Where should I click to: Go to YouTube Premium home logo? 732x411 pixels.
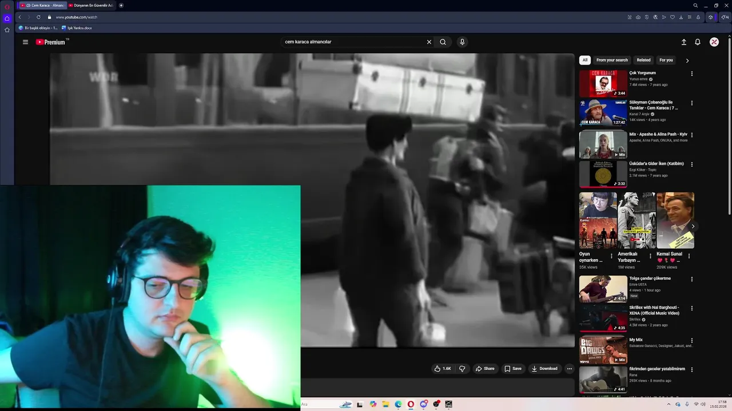(51, 42)
